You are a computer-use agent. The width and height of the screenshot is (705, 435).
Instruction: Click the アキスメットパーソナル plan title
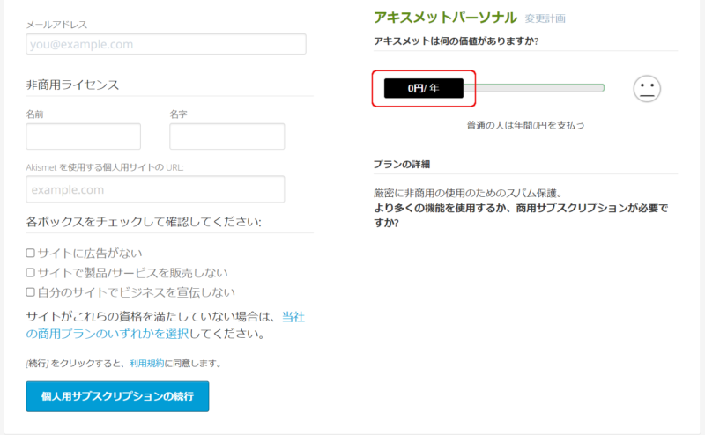click(446, 18)
